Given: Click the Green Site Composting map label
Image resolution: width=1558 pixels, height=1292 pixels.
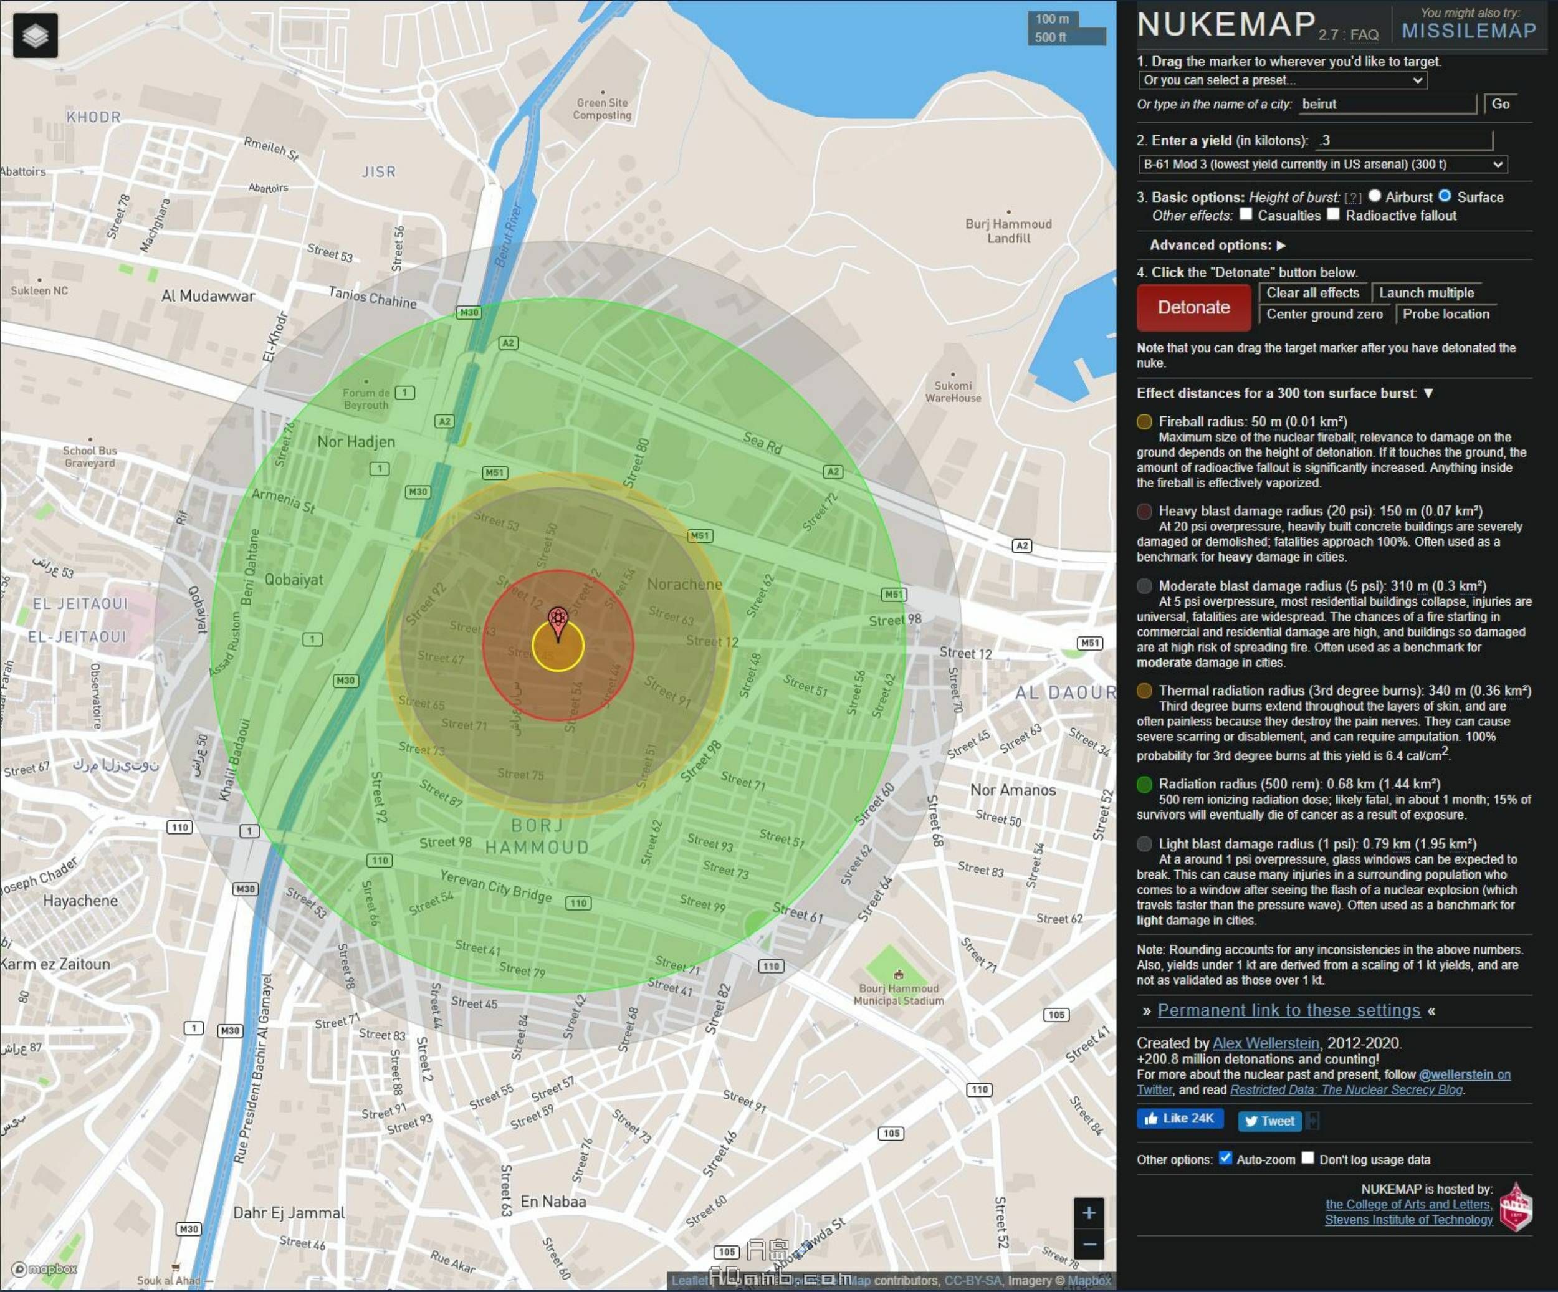Looking at the screenshot, I should tap(601, 109).
